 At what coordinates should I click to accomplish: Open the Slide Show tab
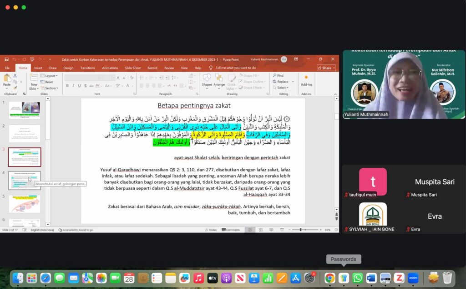point(132,68)
